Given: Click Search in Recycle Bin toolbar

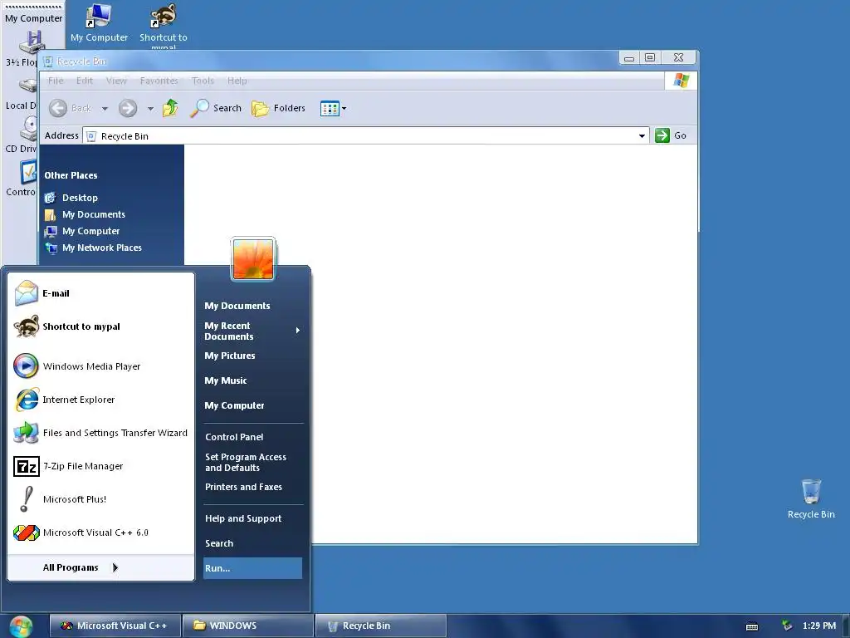Looking at the screenshot, I should [x=216, y=108].
